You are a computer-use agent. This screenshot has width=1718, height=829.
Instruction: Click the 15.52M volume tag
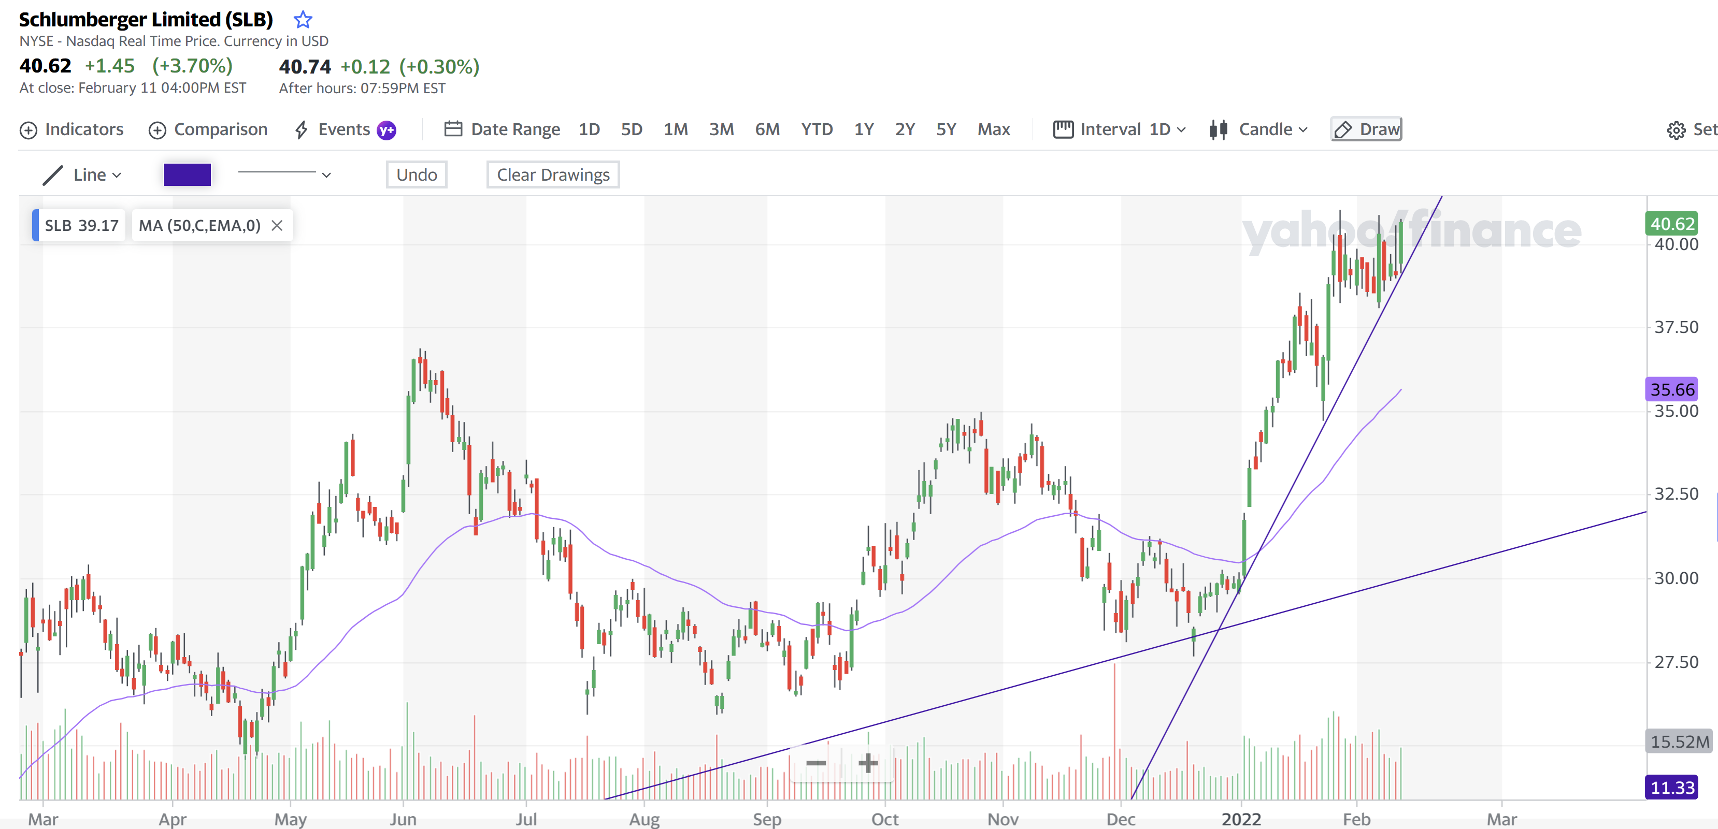(x=1679, y=741)
